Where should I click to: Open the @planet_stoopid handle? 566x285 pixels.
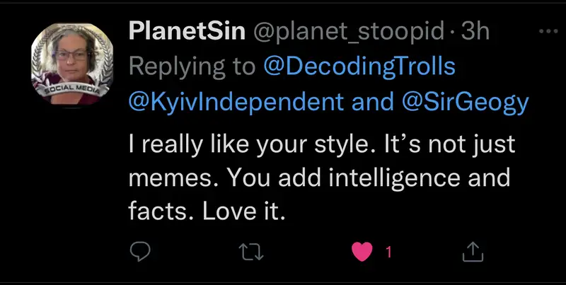pos(350,31)
